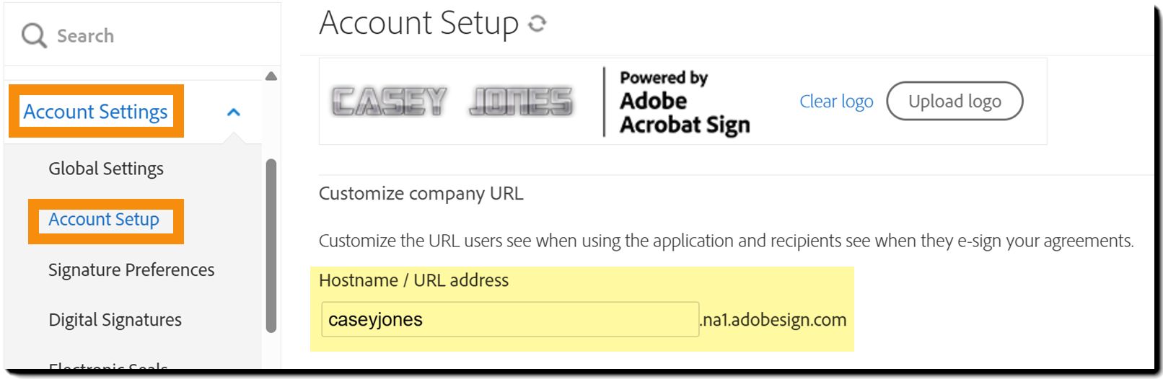Click the Hostname field containing caseyjones
This screenshot has width=1163, height=379.
[x=509, y=320]
